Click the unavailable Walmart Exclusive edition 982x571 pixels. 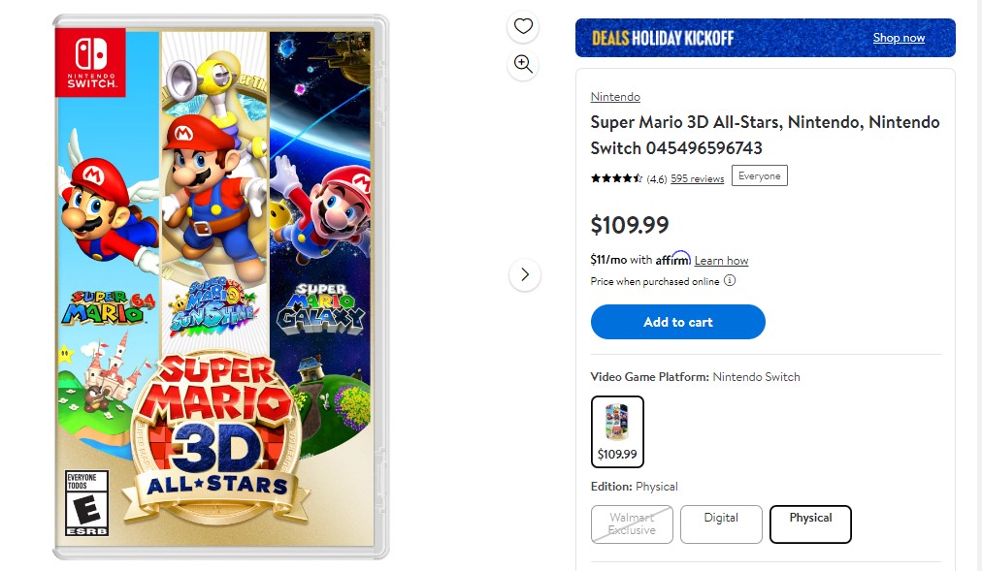632,523
